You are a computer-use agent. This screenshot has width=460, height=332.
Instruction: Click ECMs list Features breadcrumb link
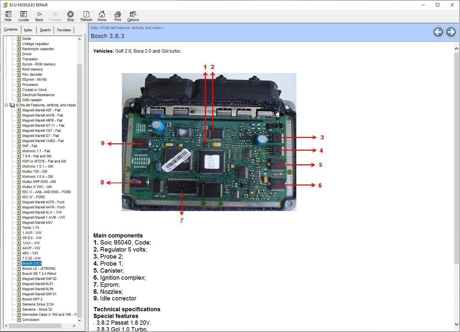[131, 28]
